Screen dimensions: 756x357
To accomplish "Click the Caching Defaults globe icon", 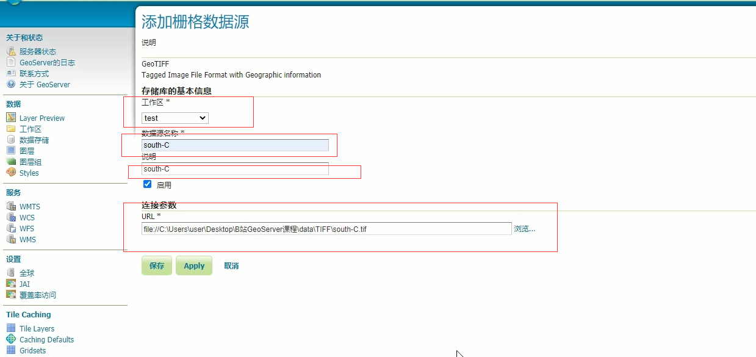I will click(x=11, y=339).
